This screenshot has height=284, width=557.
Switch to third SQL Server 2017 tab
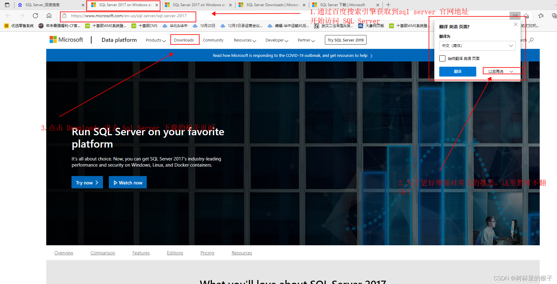click(x=198, y=5)
